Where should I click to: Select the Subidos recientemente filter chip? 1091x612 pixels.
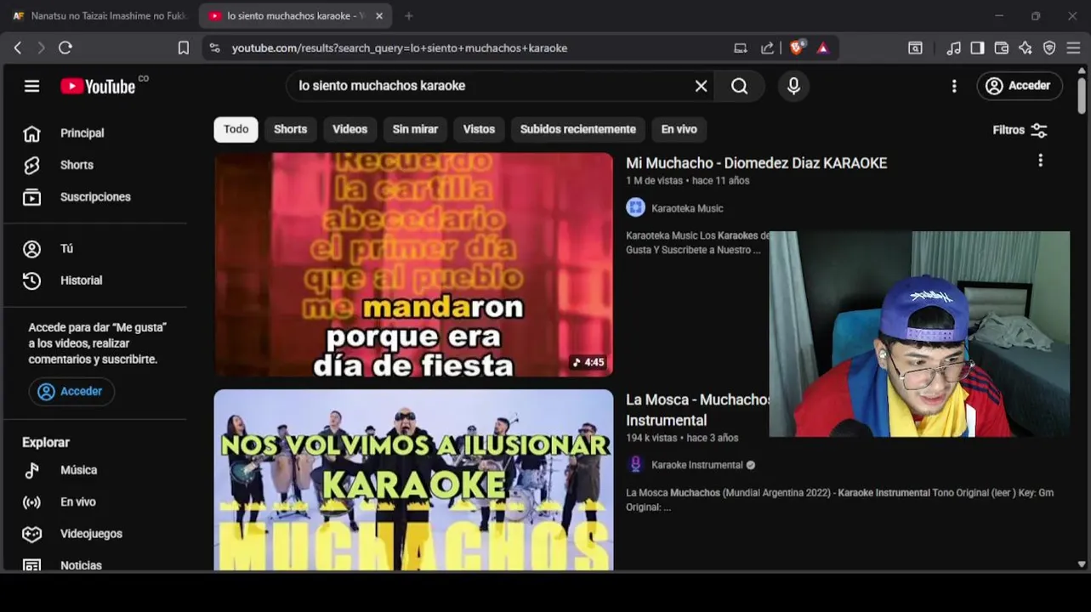tap(578, 129)
